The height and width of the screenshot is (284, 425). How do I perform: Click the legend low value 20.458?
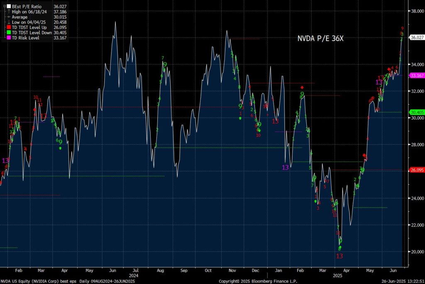point(60,22)
